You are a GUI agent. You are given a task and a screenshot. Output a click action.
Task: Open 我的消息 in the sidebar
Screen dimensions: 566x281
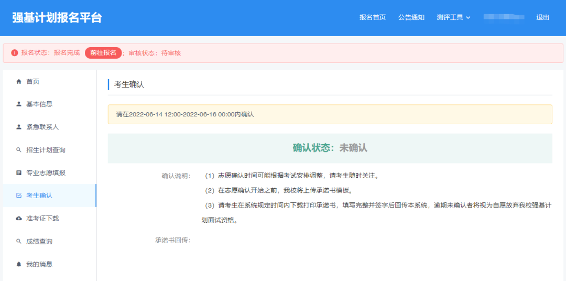click(x=39, y=264)
